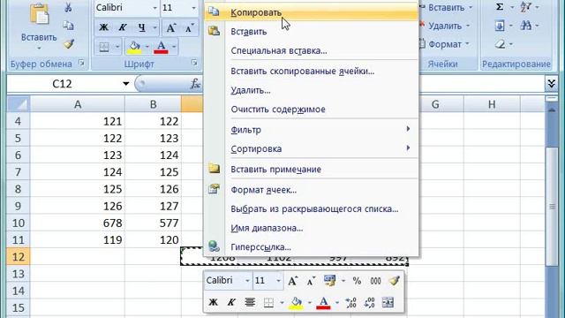
Task: Click Decrease Decimal on the mini toolbar
Action: point(369,302)
